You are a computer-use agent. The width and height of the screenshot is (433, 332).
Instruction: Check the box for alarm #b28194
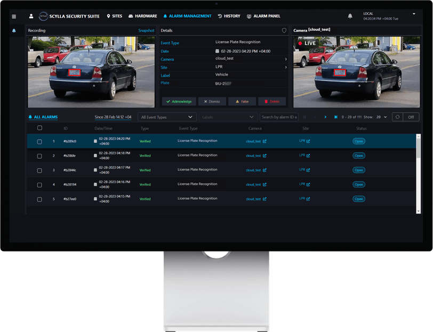[x=39, y=184]
